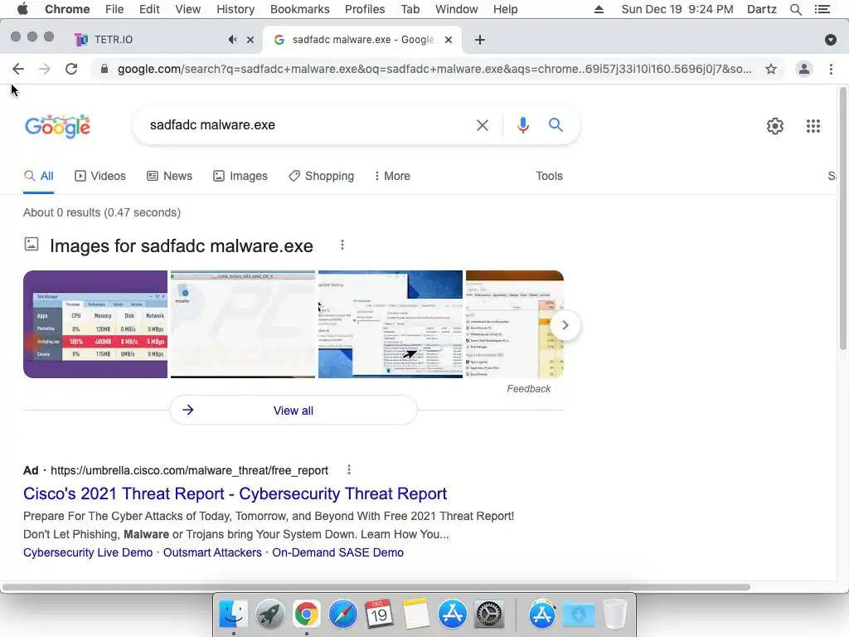Open Finder from the dock
The width and height of the screenshot is (849, 637).
tap(233, 615)
